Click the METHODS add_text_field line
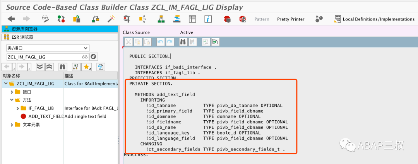Screen dimensions: 418x164 click(164, 94)
